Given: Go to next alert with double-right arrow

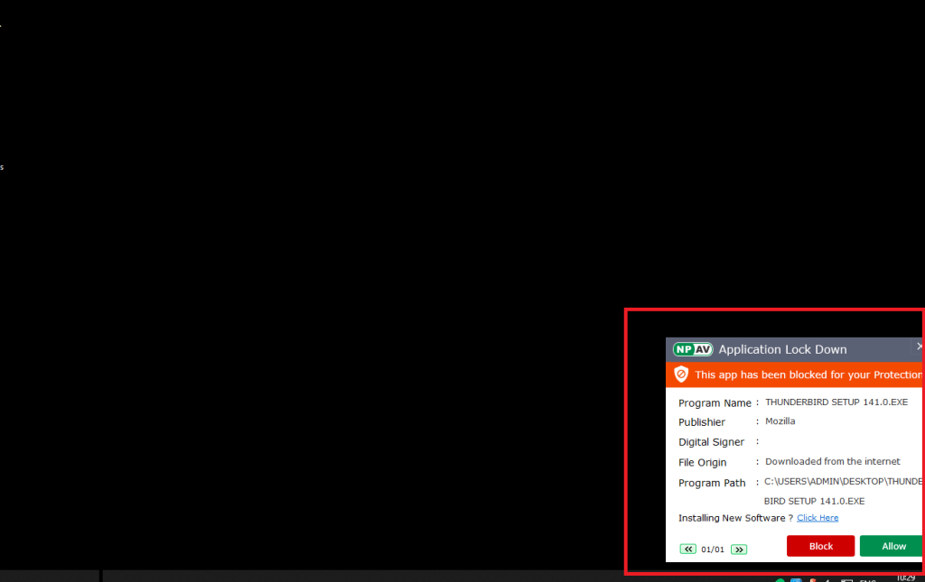Looking at the screenshot, I should (739, 549).
